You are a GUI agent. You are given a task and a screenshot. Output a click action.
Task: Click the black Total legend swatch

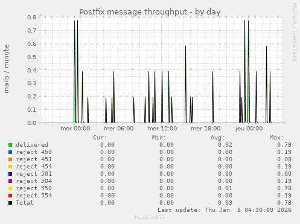click(10, 203)
